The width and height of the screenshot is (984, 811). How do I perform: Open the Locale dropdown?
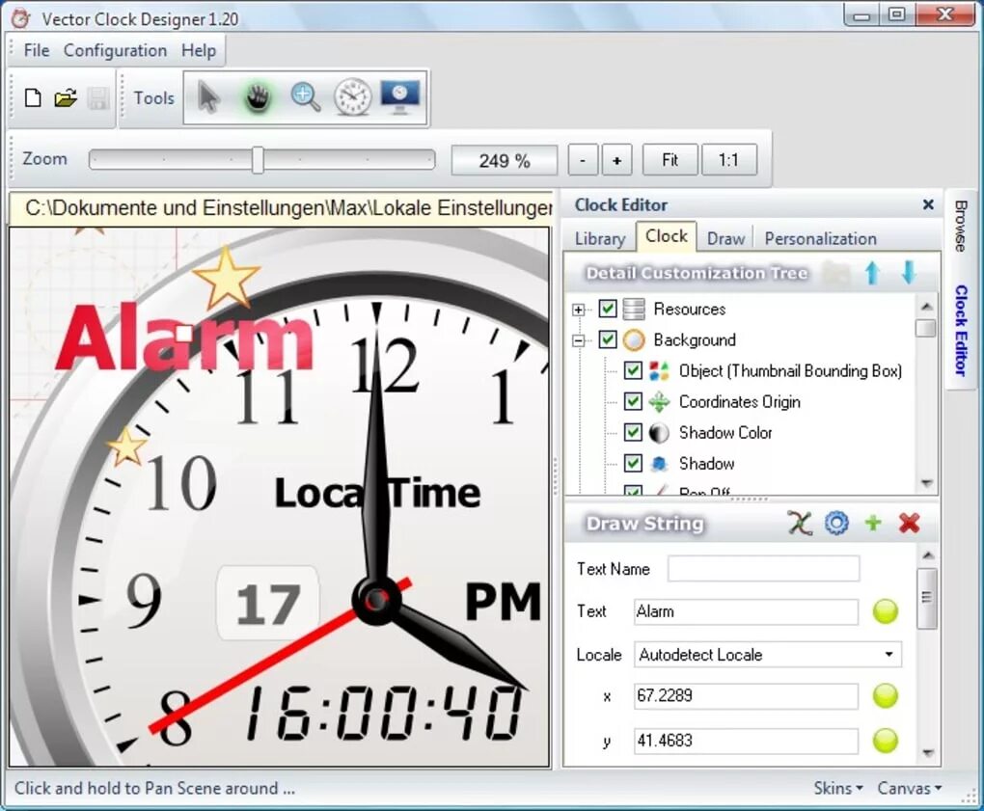click(x=888, y=654)
